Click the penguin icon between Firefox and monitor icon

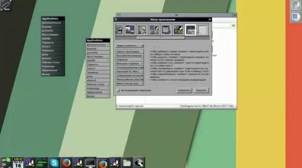79,163
